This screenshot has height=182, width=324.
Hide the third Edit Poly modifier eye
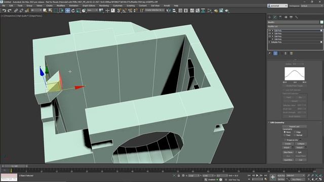tap(269, 36)
